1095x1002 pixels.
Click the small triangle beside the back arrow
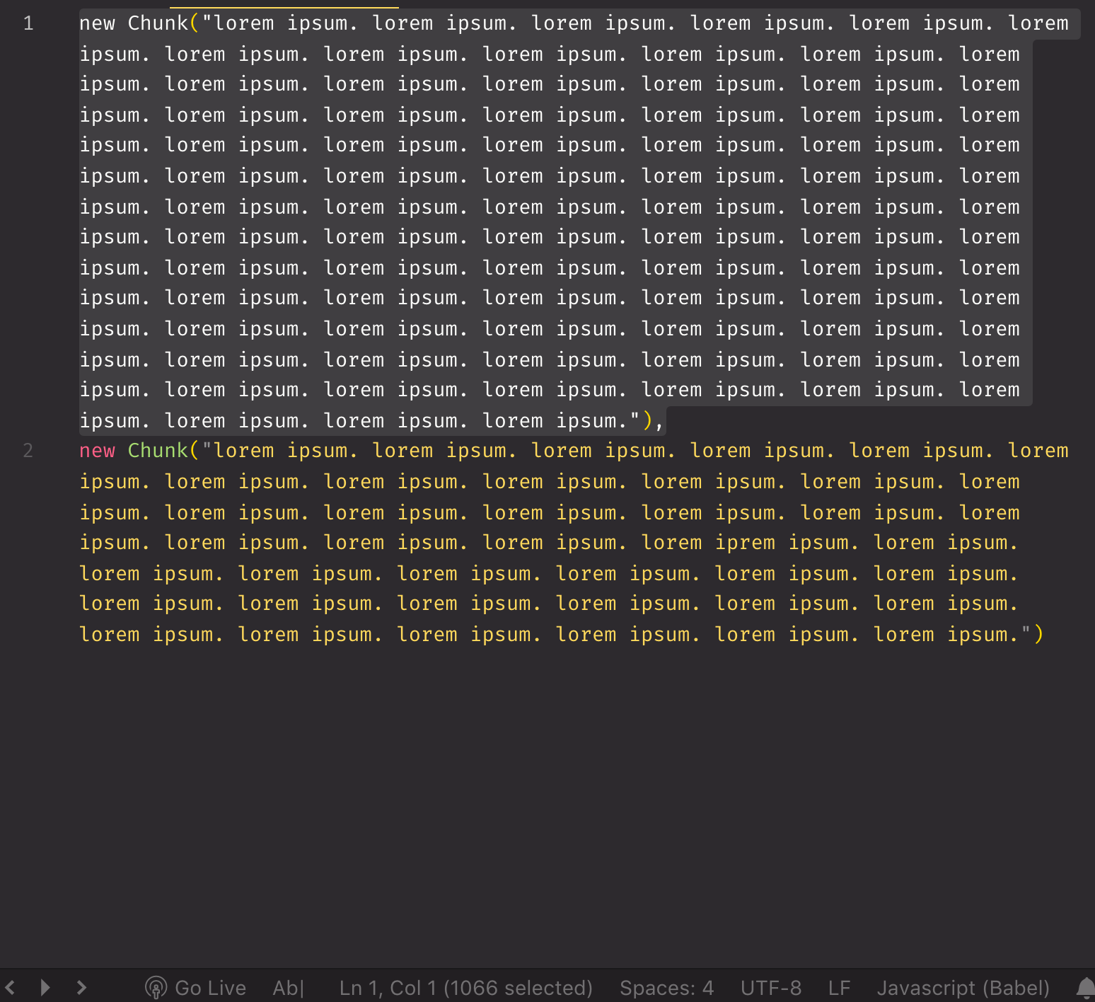point(45,988)
